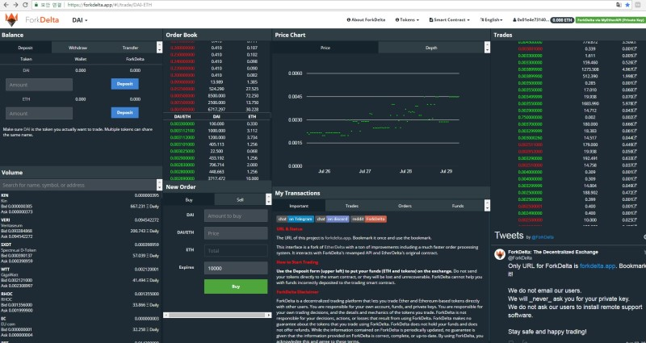Open the Orders tab in My Transactions
Screen dimensions: 646x343
coord(405,206)
